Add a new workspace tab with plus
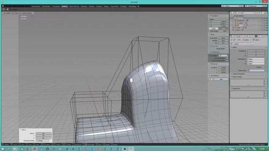This screenshot has width=269, height=151. pos(138,6)
